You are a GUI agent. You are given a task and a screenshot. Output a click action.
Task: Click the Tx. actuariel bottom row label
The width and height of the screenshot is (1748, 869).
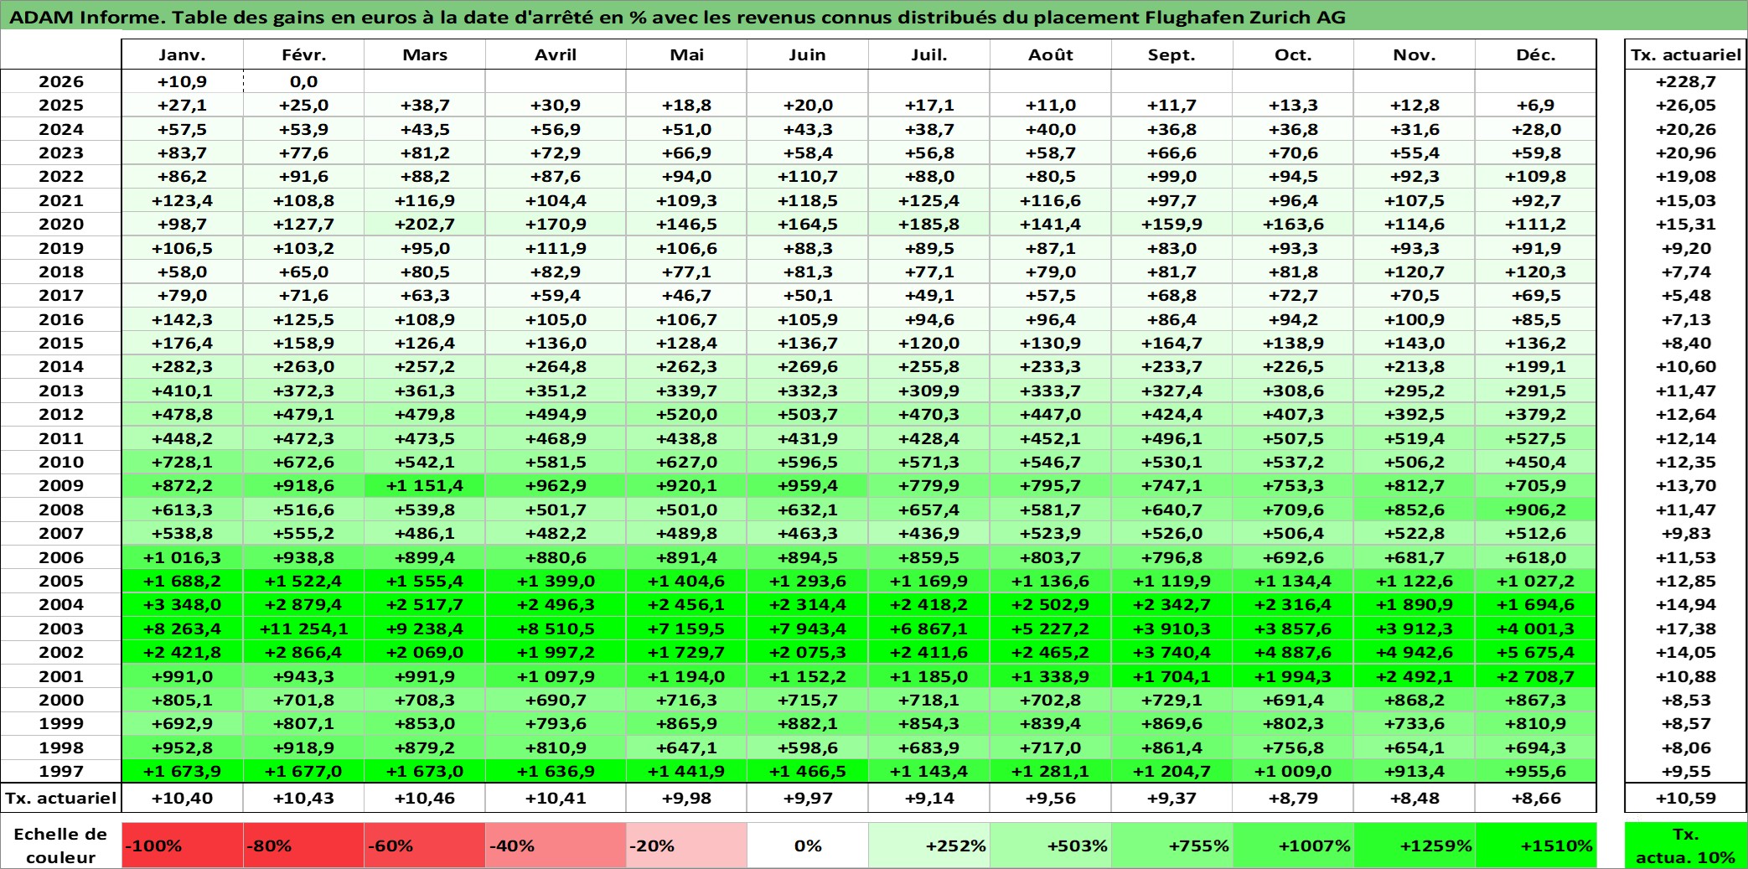pos(61,798)
